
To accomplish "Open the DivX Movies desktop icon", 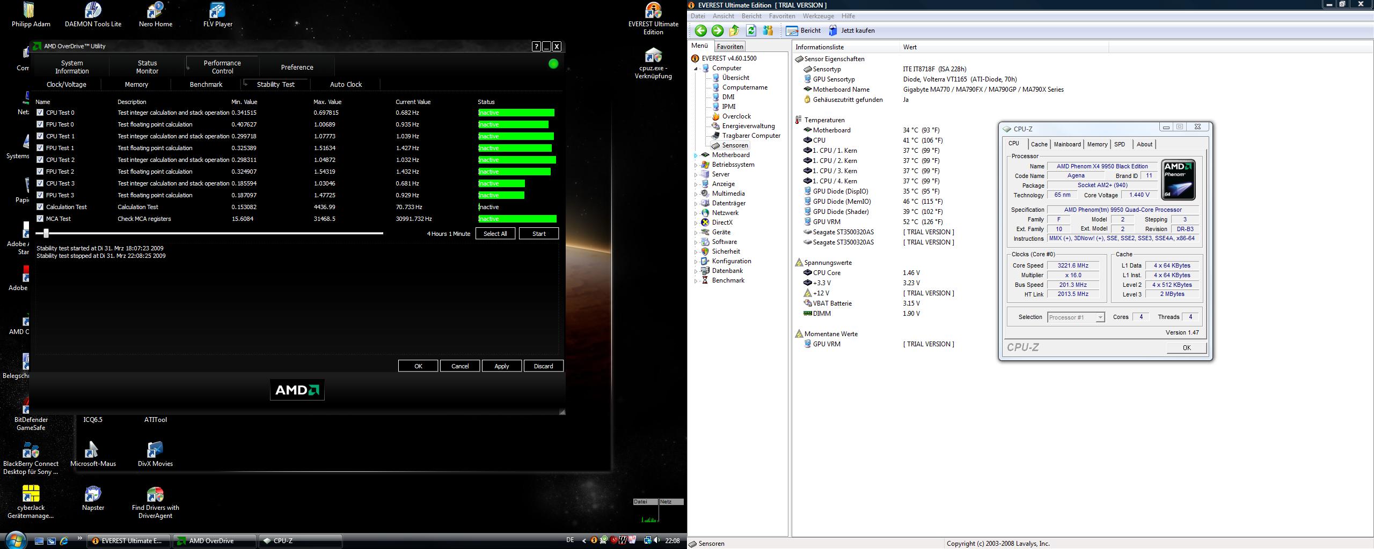I will [x=156, y=454].
